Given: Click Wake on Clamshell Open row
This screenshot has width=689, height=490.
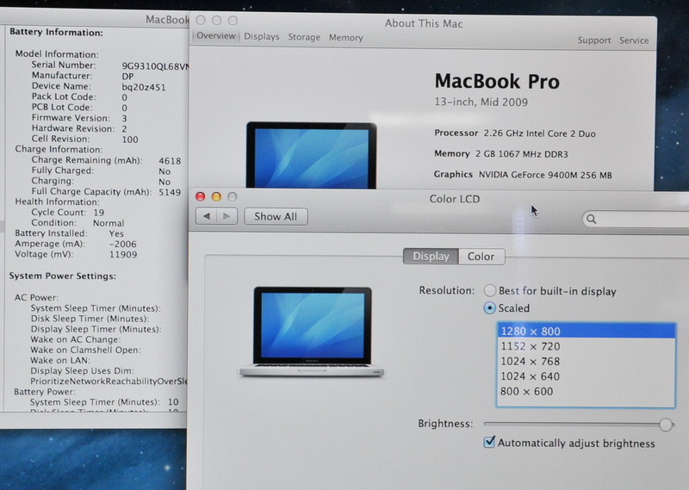Looking at the screenshot, I should (x=85, y=350).
